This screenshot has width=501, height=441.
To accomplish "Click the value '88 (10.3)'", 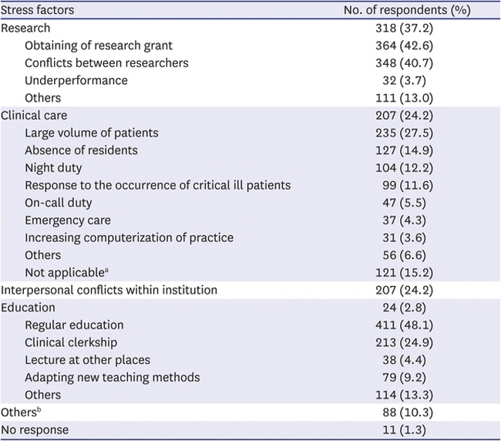I will click(x=408, y=412).
